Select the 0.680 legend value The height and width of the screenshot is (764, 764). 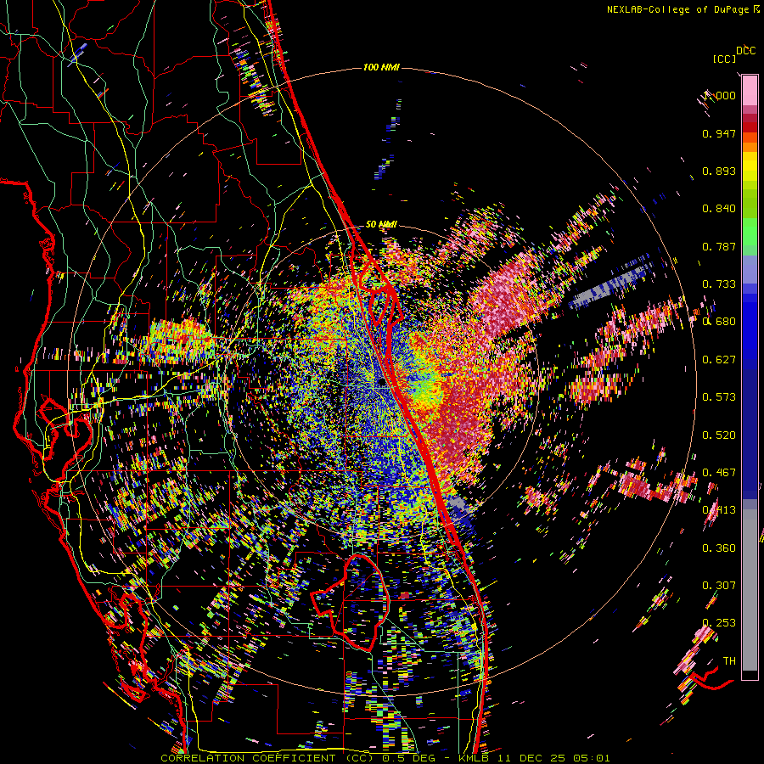pyautogui.click(x=719, y=322)
